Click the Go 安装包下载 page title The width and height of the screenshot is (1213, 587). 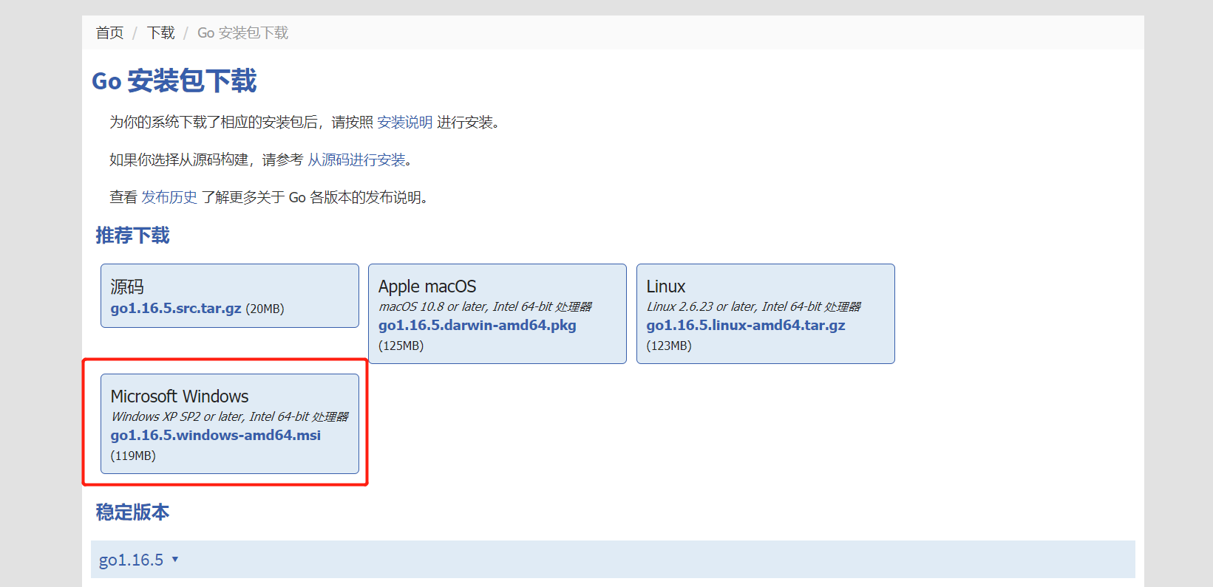(x=174, y=80)
